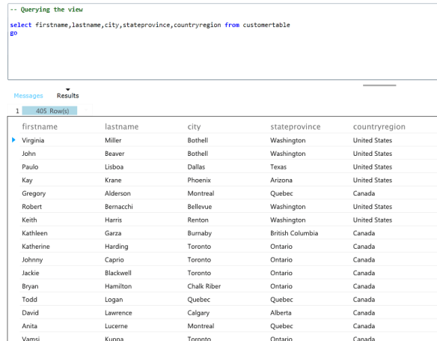Viewport: 437px width, 341px height.
Task: Click the city column header
Action: [194, 127]
